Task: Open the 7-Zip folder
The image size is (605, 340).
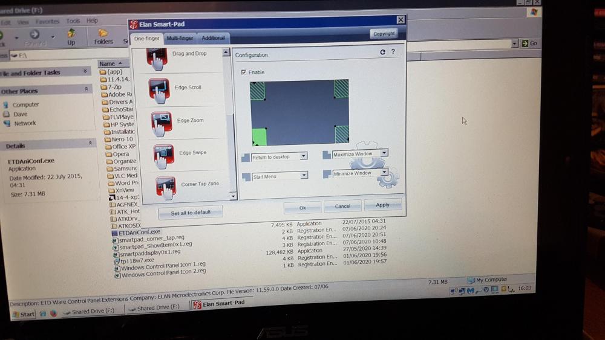Action: pyautogui.click(x=111, y=87)
